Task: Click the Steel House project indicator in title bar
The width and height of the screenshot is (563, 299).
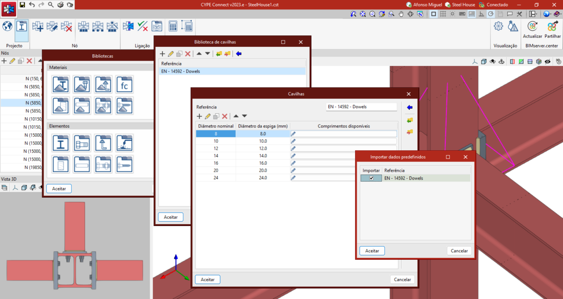Action: (460, 5)
